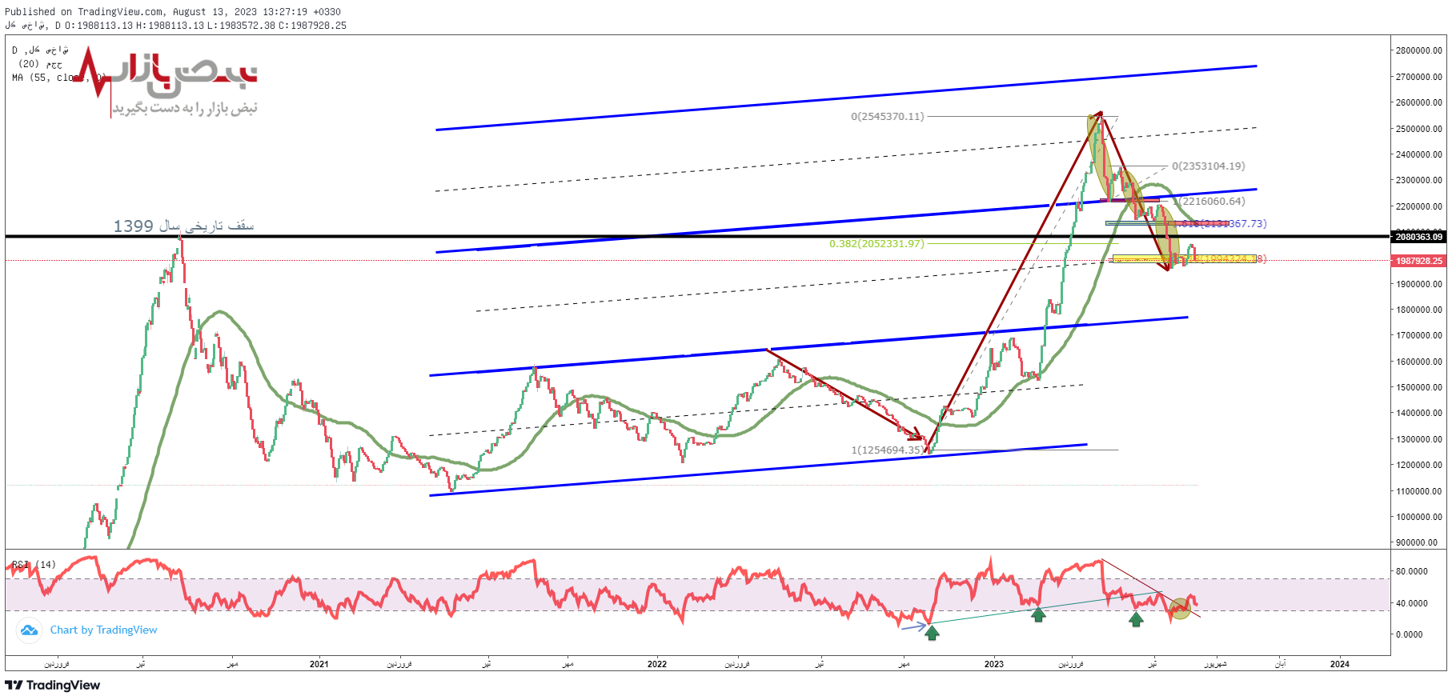1452x700 pixels.
Task: Click the green up arrow beside the blue arrow
Action: (932, 633)
